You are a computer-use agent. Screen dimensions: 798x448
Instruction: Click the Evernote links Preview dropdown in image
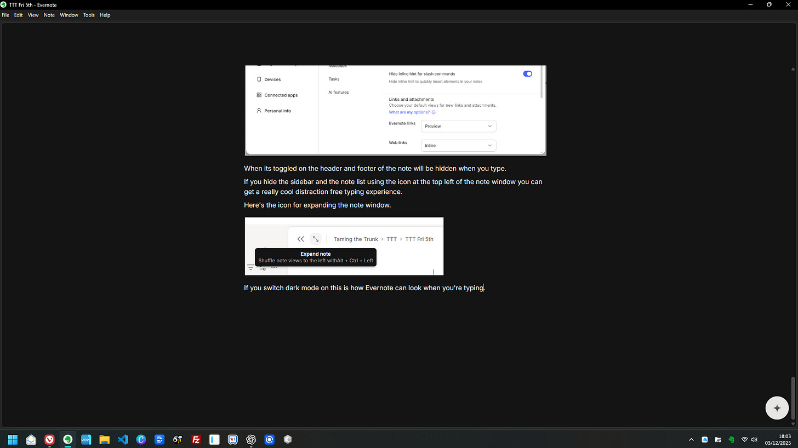point(458,126)
